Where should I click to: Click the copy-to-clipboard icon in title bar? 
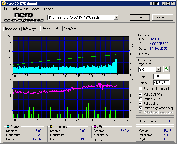pyautogui.click(x=152, y=4)
